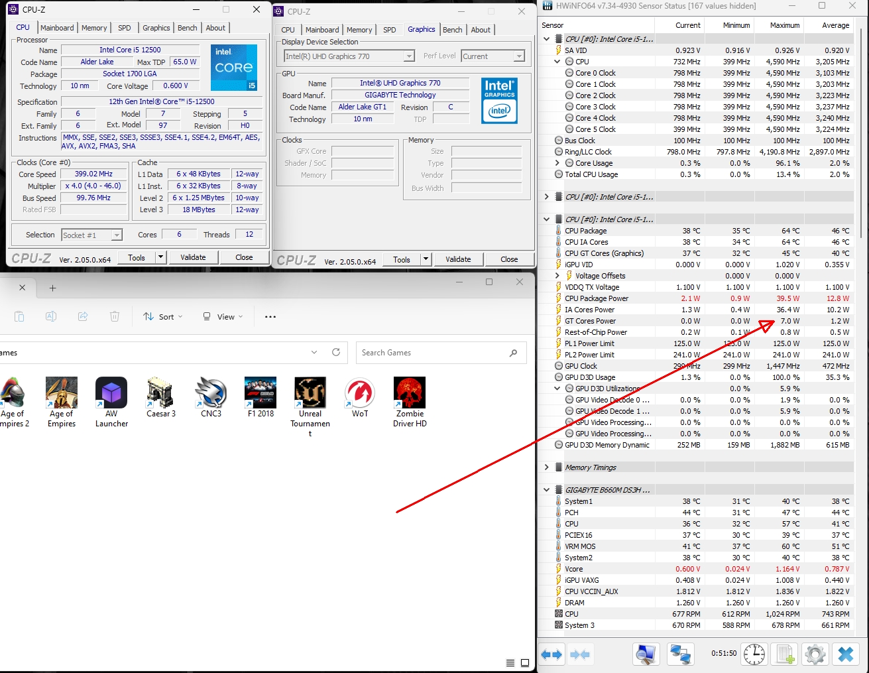The height and width of the screenshot is (673, 869).
Task: Expand the second collapsed CPU [#0] group
Action: (x=546, y=197)
